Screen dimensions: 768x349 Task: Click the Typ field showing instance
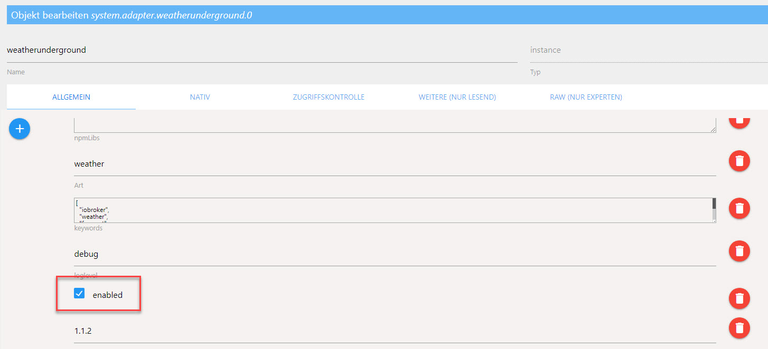click(649, 50)
